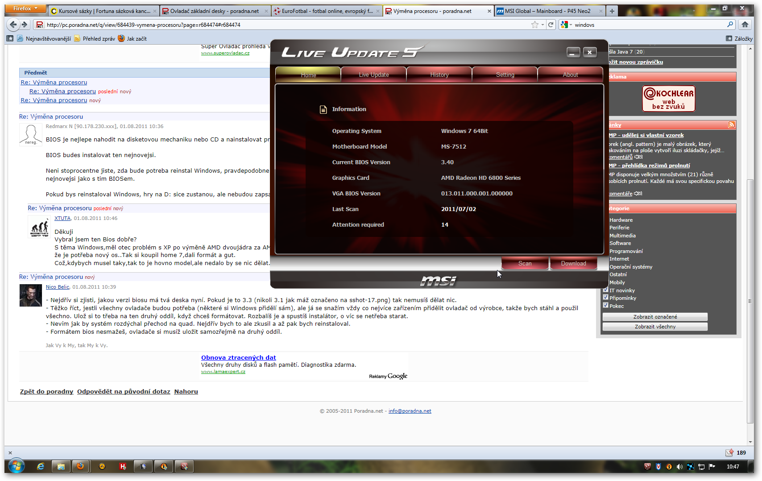Viewport: 762px width, 481px height.
Task: Show the desktop via the taskbar corner button
Action: tap(751, 467)
